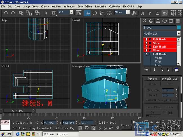Viewport: 183px width, 137px height.
Task: Toggle lightbulb of topmost Edit Mesh modifier
Action: pos(146,39)
